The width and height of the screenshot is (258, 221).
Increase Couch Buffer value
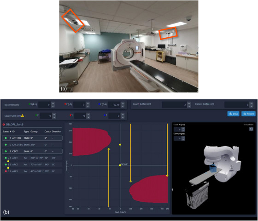click(189, 103)
